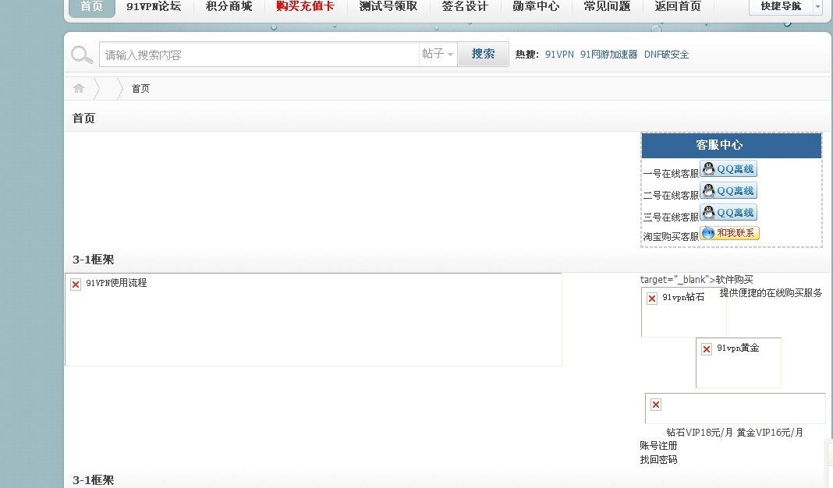Click the hot search link 91网游加速器
The height and width of the screenshot is (488, 833).
click(609, 54)
